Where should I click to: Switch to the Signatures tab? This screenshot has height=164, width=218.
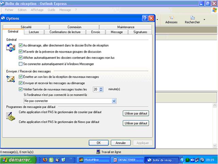[140, 32]
